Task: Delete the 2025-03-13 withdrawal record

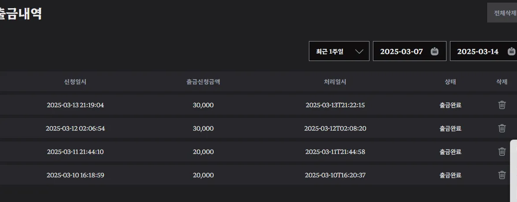Action: pos(502,105)
